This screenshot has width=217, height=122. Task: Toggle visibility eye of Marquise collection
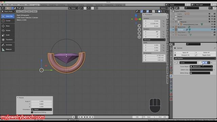212,22
